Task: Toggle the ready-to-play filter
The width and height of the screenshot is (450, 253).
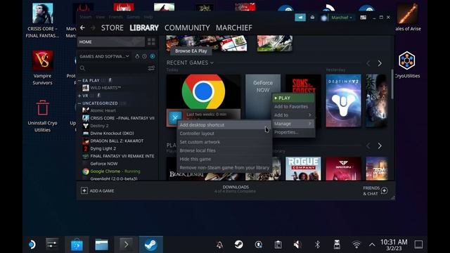Action: pyautogui.click(x=153, y=56)
